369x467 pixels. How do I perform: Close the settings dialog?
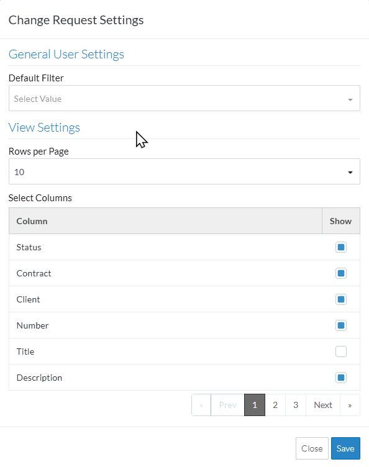[312, 448]
